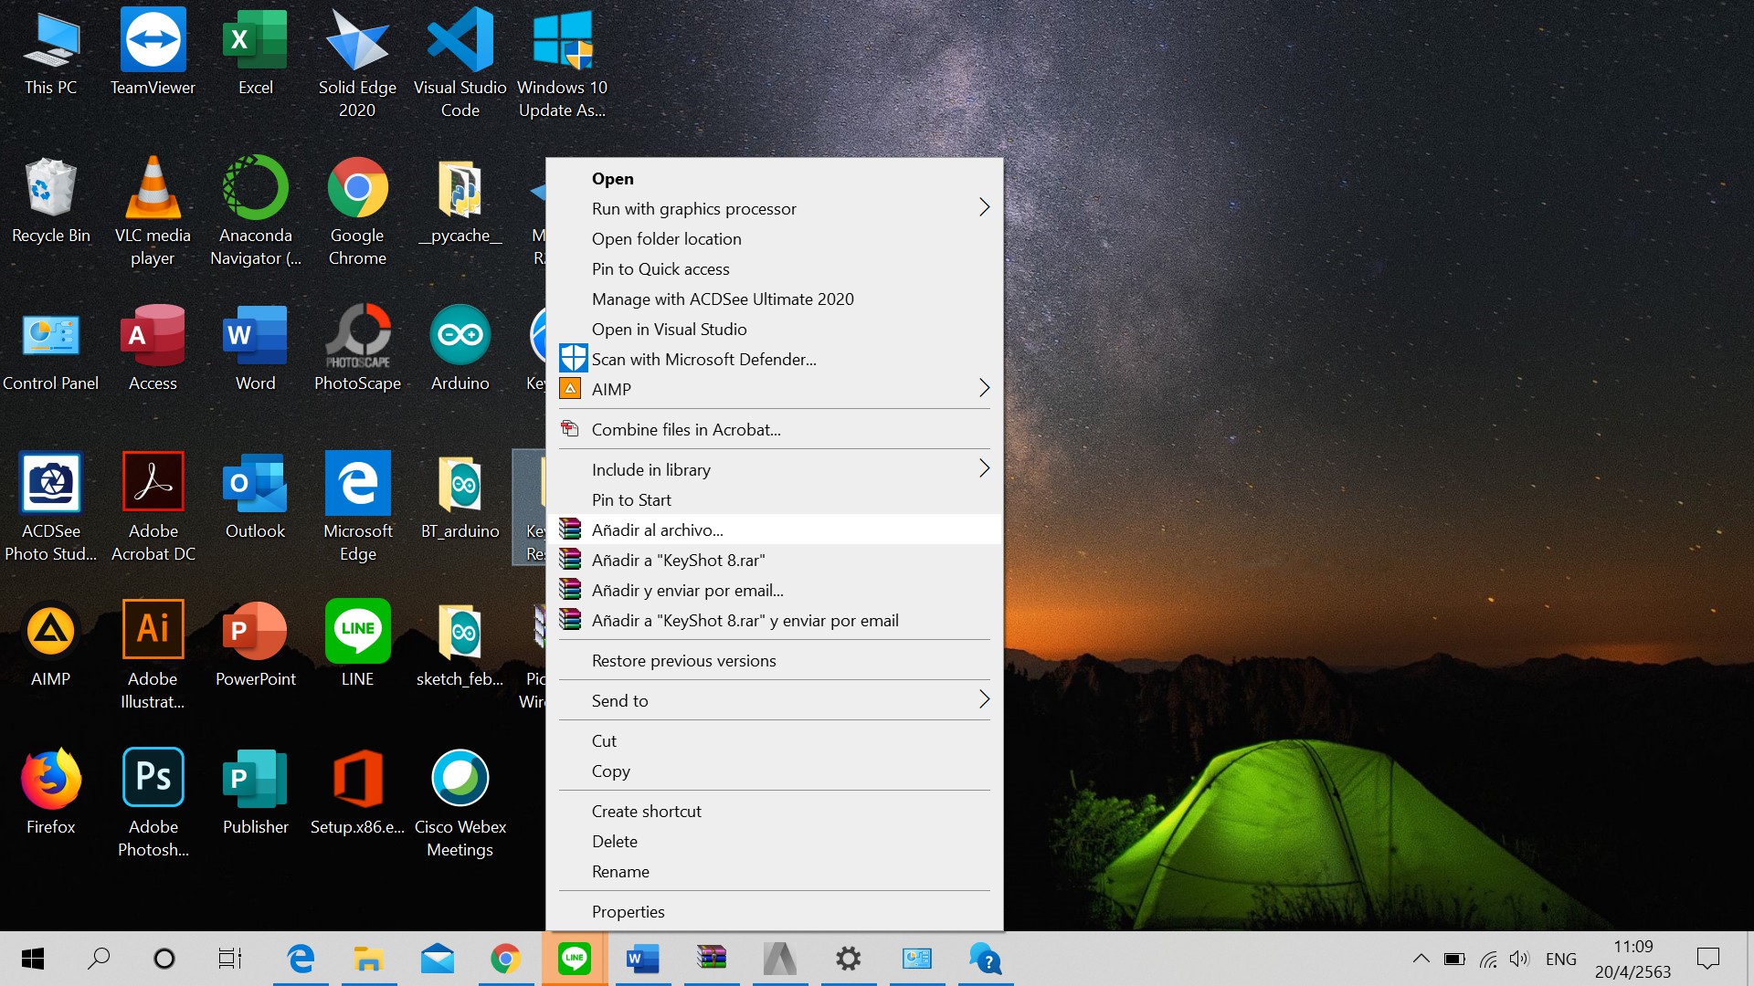Open the Windows Start menu
Image resolution: width=1754 pixels, height=986 pixels.
(x=33, y=959)
